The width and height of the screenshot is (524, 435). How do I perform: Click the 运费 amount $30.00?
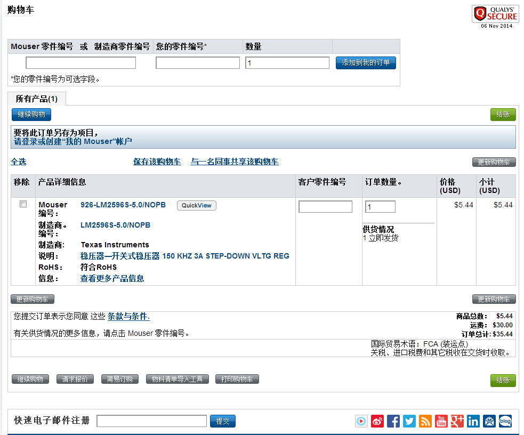(503, 325)
